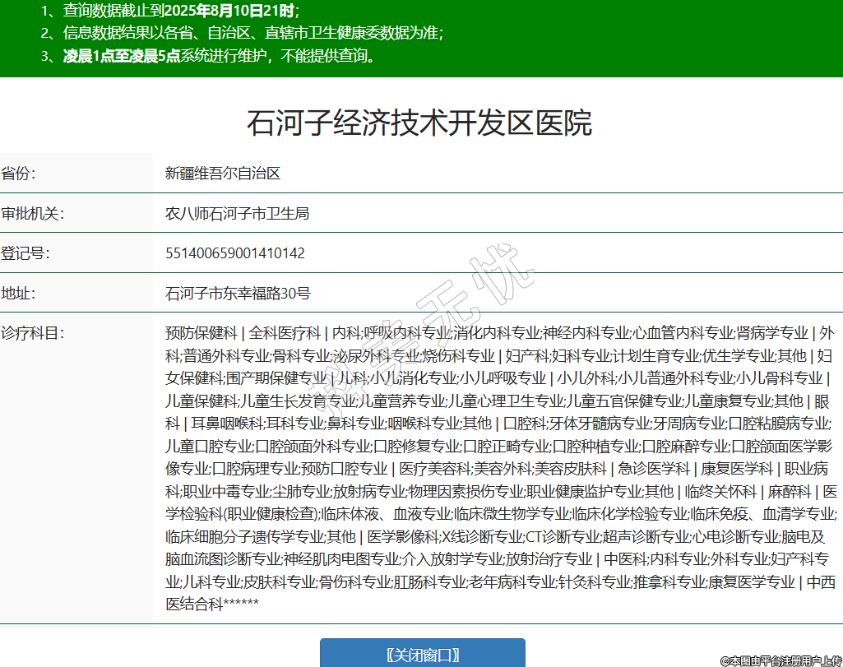Select the 审批机关 row label
The width and height of the screenshot is (843, 667).
click(x=33, y=213)
